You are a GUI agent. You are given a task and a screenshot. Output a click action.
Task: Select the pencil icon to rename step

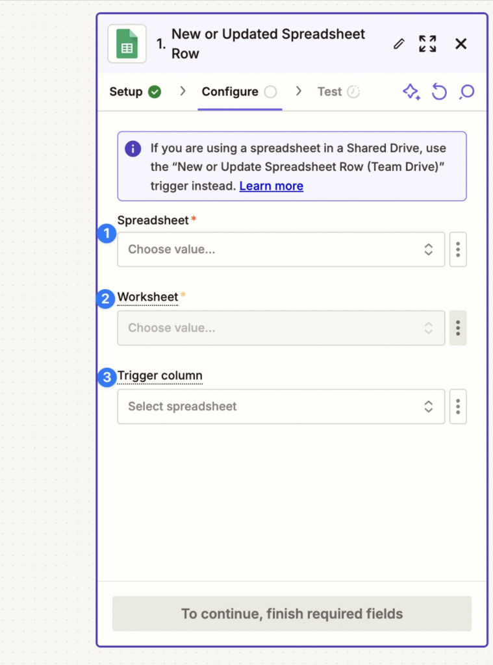(x=399, y=44)
